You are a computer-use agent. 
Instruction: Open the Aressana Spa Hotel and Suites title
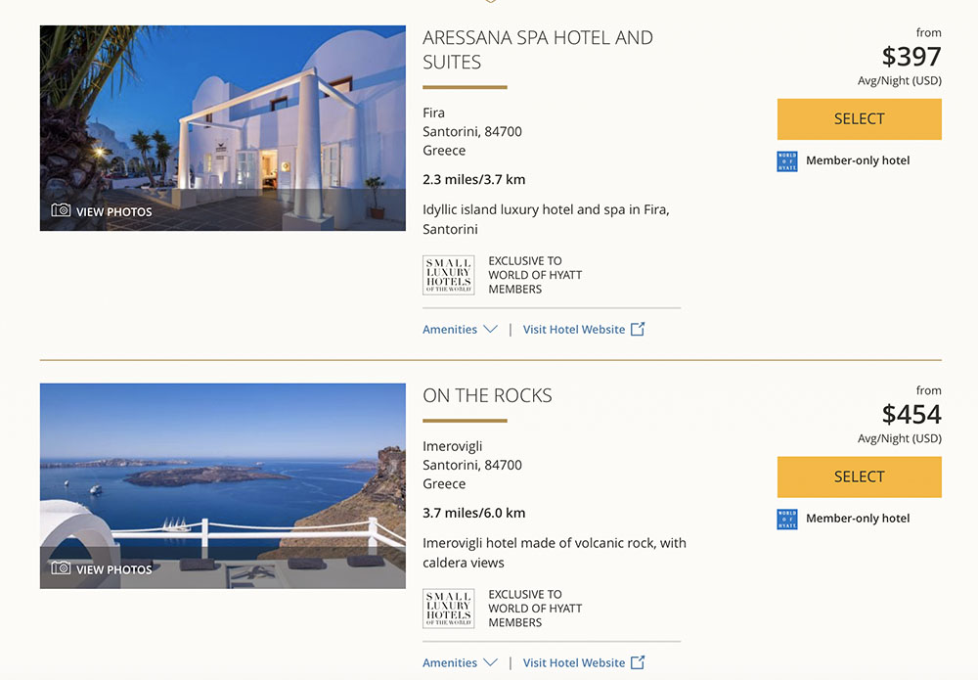(x=538, y=50)
